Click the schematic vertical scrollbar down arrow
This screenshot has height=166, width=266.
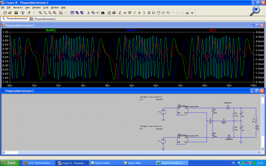[262, 149]
